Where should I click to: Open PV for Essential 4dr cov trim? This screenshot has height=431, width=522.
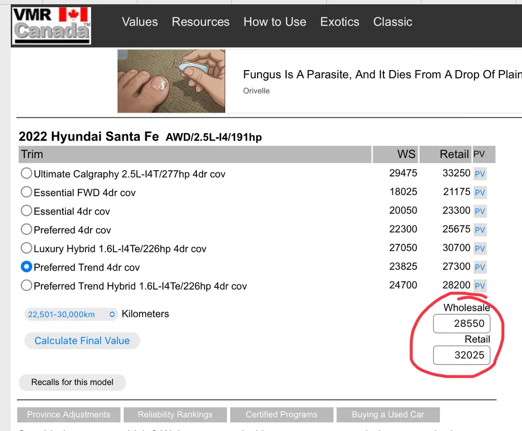tap(480, 211)
